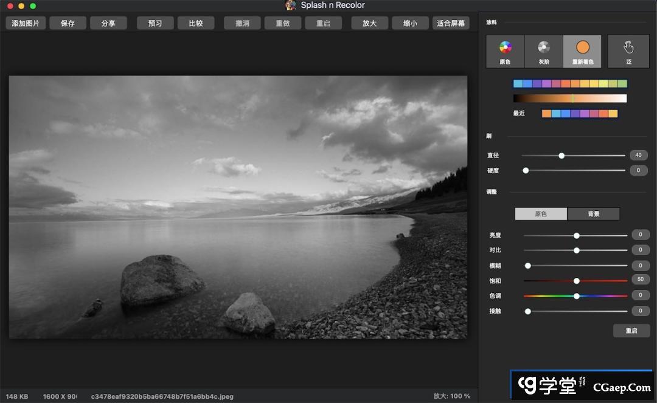
Task: Pick the first light-blue swatch in the top palette
Action: pos(518,84)
